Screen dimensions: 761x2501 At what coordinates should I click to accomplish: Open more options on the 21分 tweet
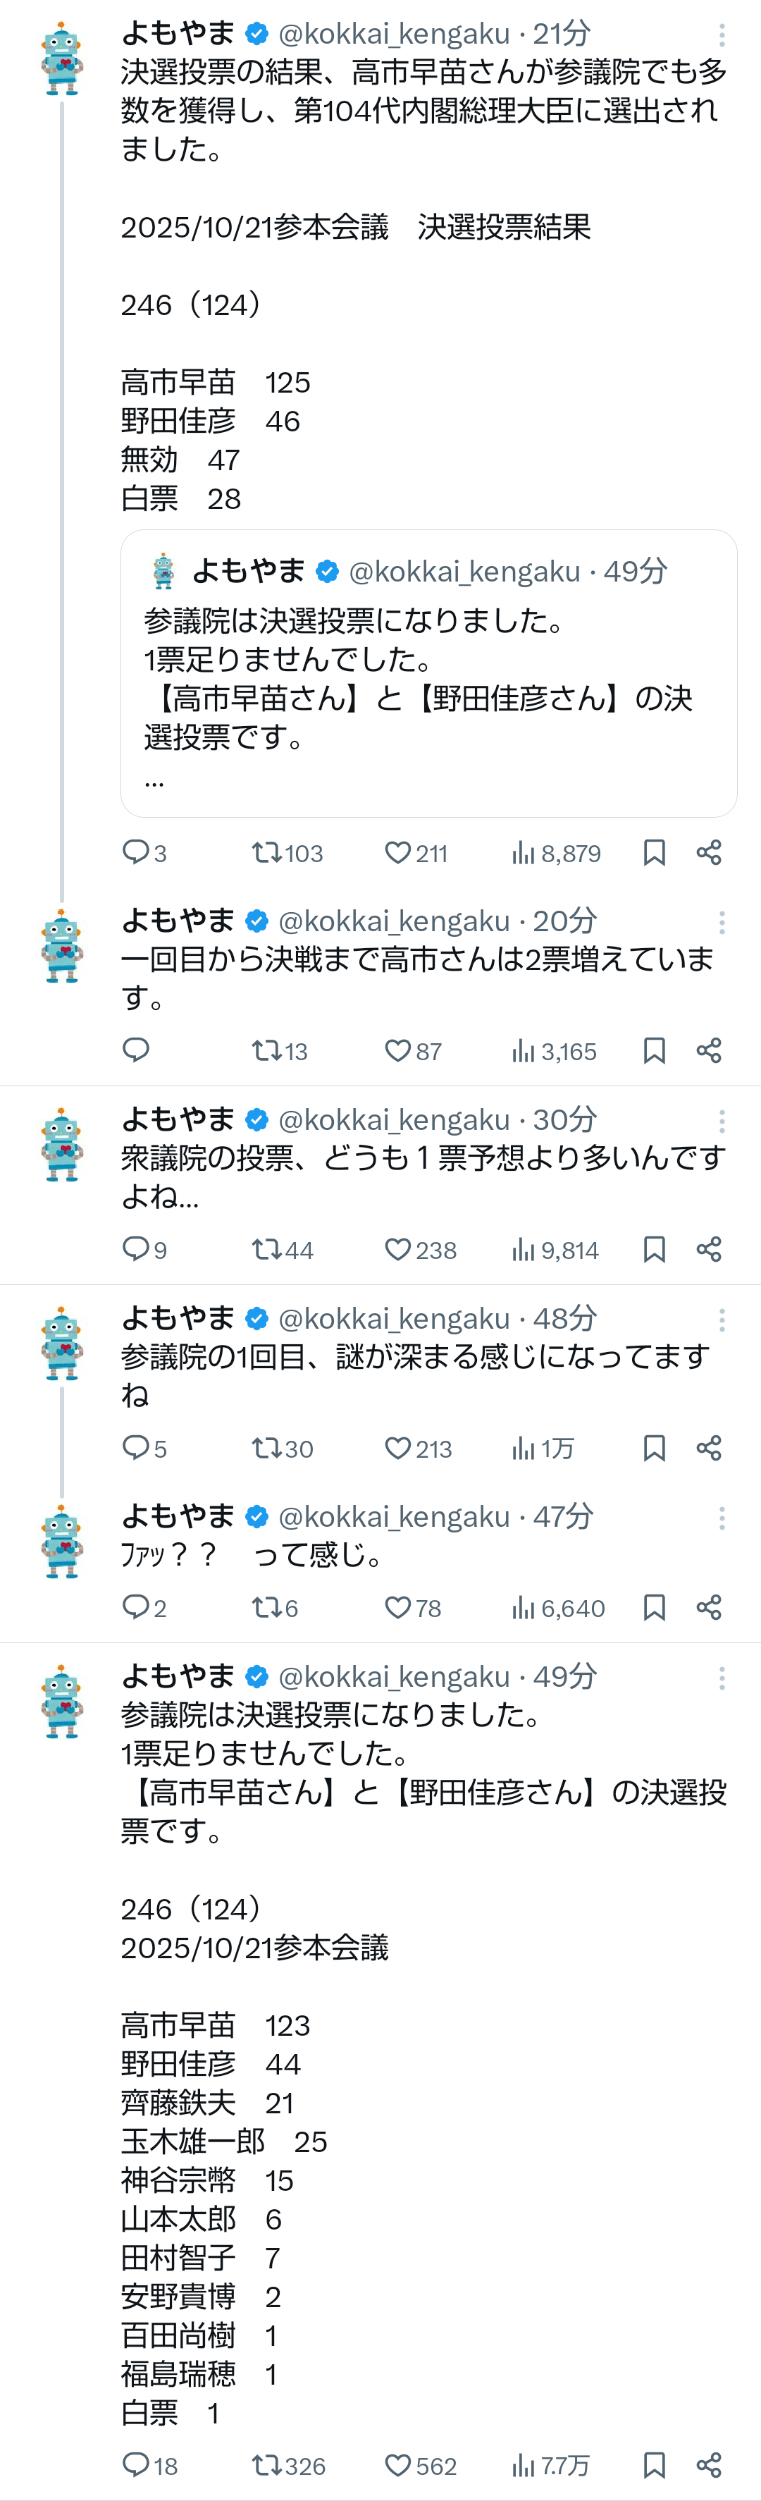coord(722,36)
